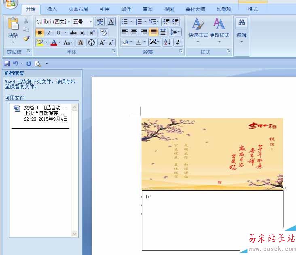Toggle Superscript formatting

(92, 33)
